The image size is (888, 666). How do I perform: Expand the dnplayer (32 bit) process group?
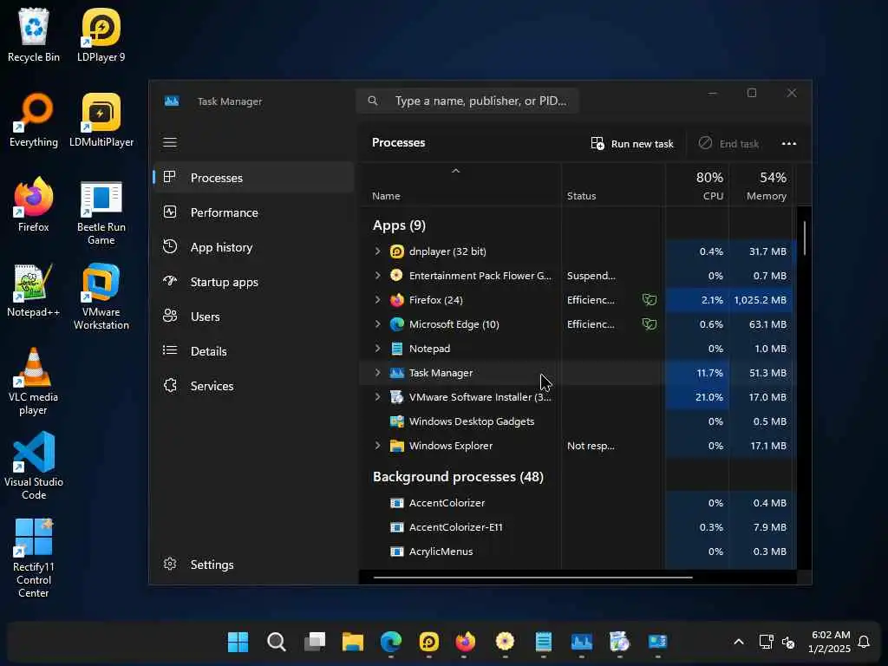[x=378, y=251]
